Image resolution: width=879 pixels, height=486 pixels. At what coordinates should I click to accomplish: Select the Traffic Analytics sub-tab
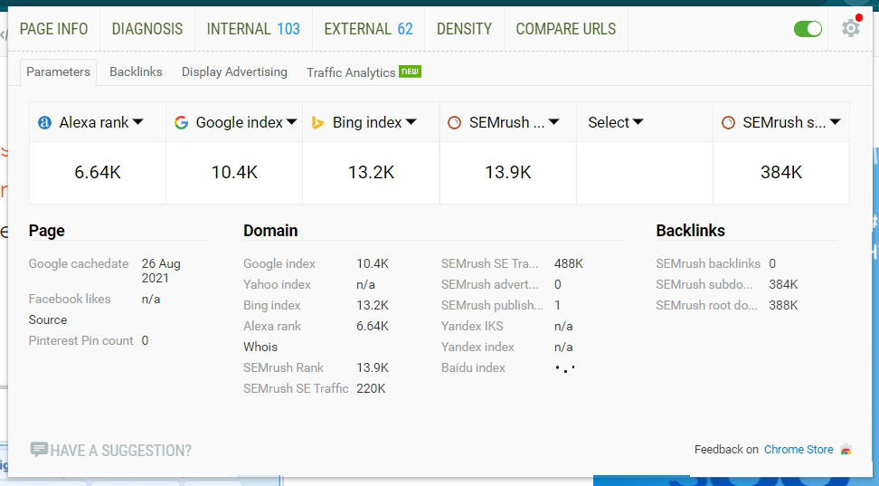pos(364,71)
